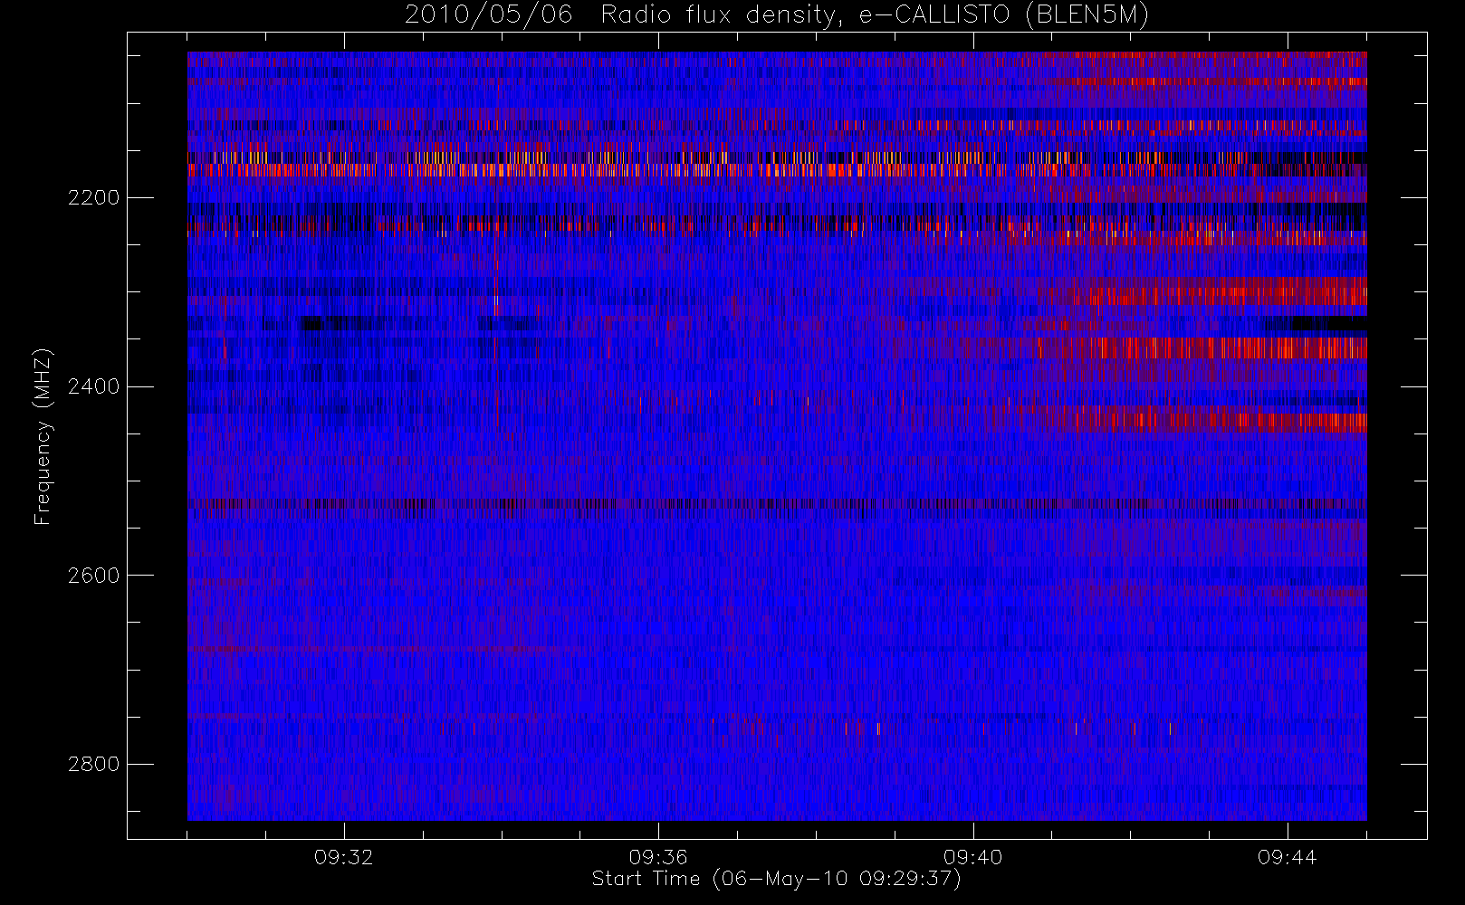Click the 09:44 time tick label
The height and width of the screenshot is (905, 1465).
[x=1287, y=857]
